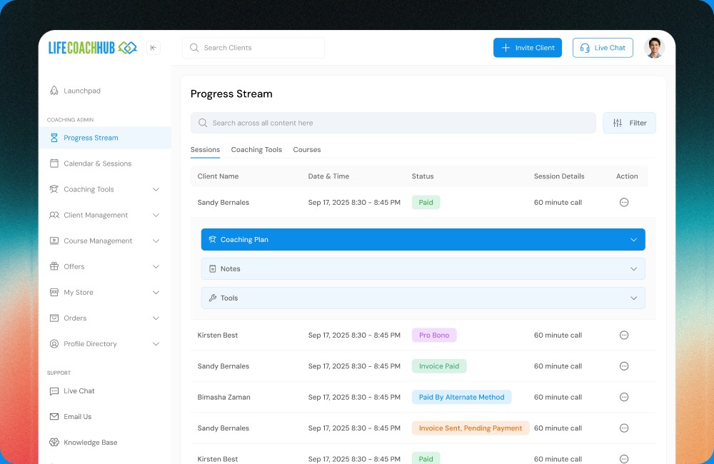Open action menu for Invoice Paid row
Screen dimensions: 714x464
click(624, 366)
